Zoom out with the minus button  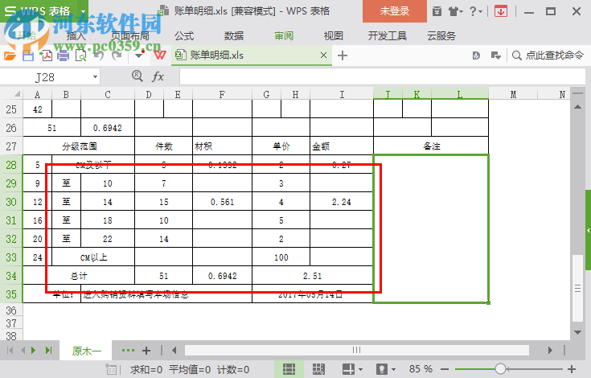pos(445,369)
